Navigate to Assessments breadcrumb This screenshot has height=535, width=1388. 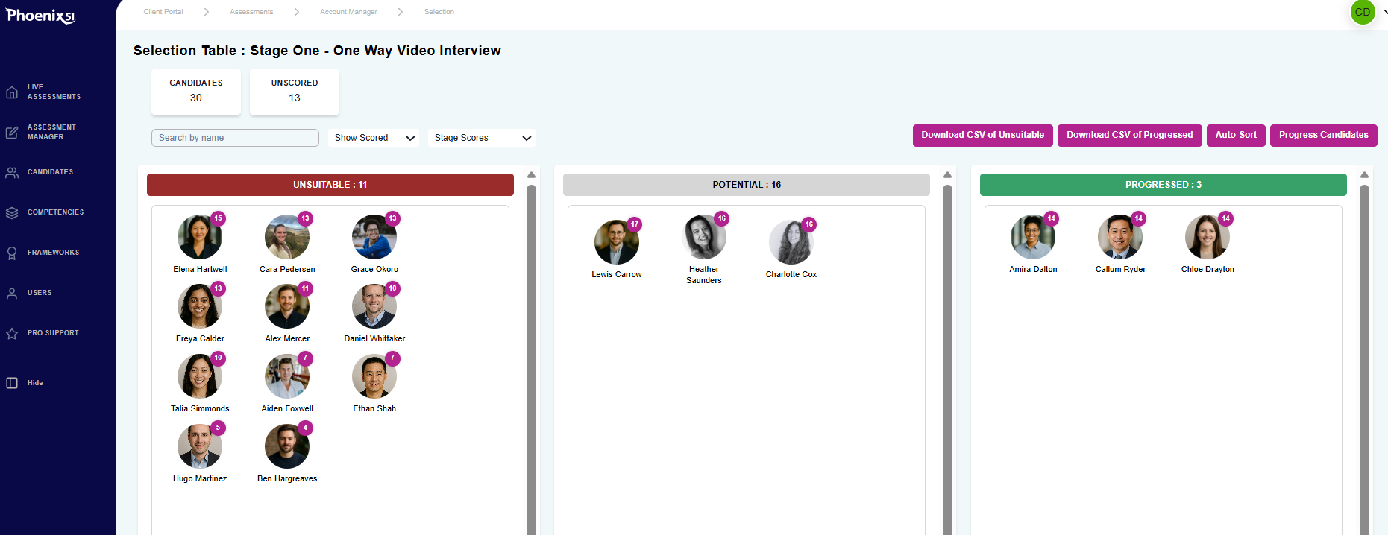251,12
